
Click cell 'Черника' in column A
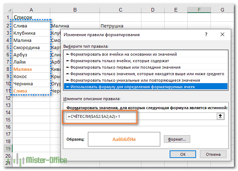pos(31,84)
